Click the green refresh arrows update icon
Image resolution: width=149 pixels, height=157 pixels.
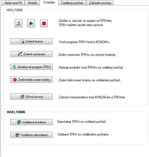point(14,67)
